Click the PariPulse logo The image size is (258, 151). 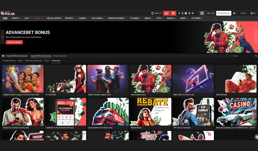coord(8,13)
